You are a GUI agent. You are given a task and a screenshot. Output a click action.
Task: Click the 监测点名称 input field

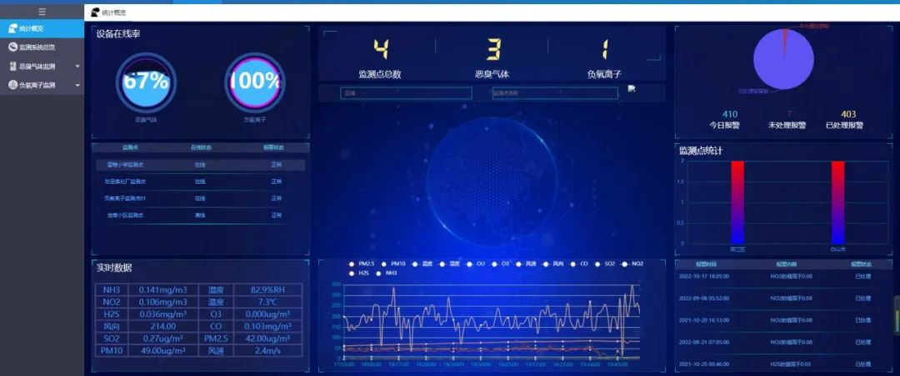coord(553,93)
